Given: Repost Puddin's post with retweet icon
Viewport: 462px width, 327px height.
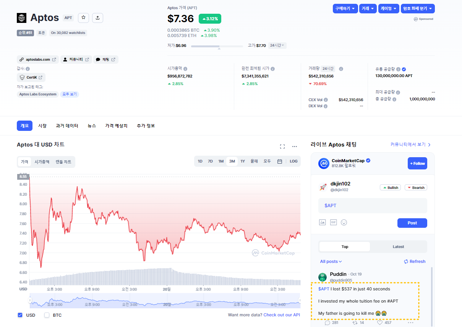Looking at the screenshot, I should [x=355, y=323].
